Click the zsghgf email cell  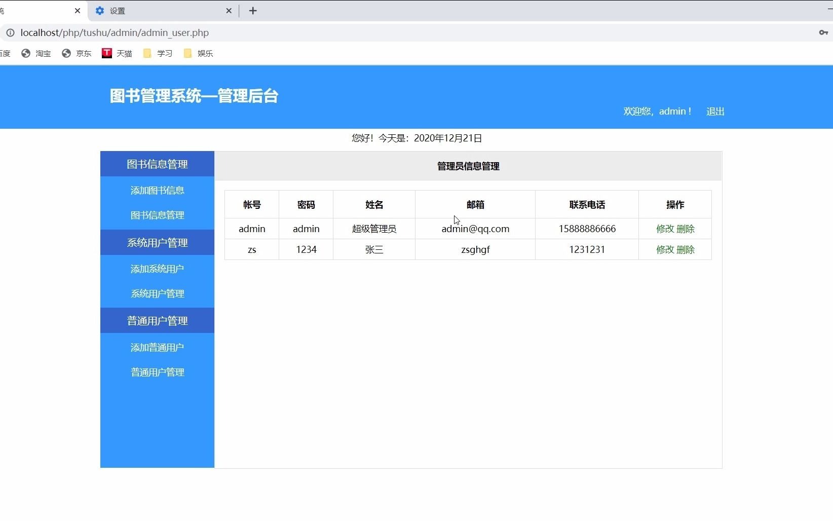475,249
